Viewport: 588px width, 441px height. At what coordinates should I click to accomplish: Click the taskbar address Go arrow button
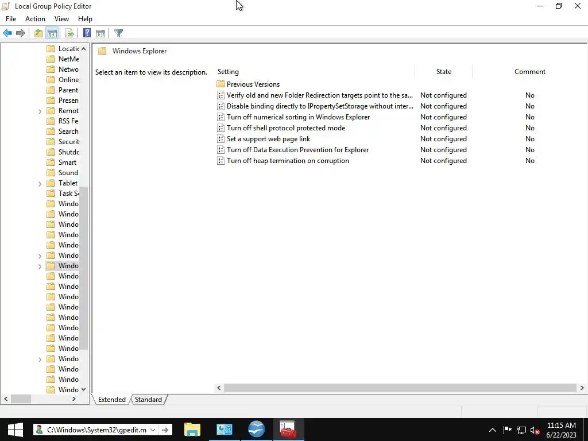[165, 430]
